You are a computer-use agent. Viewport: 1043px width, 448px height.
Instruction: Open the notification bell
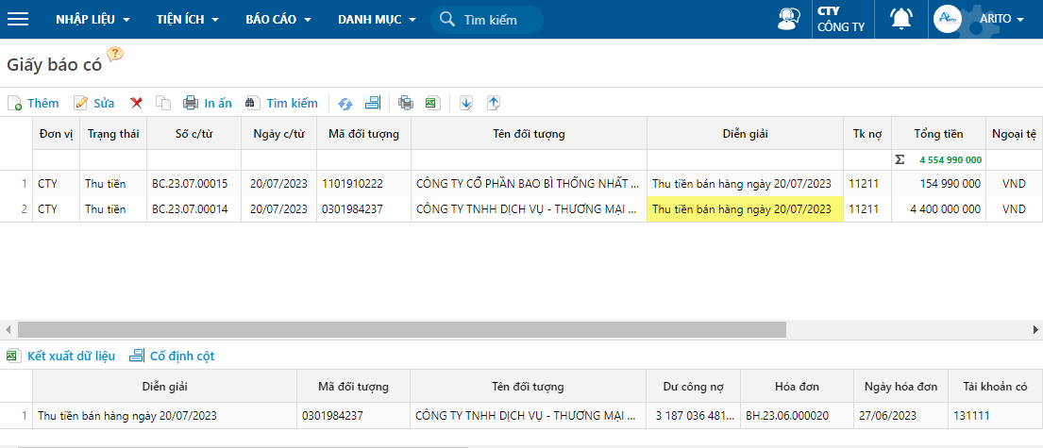pyautogui.click(x=901, y=19)
